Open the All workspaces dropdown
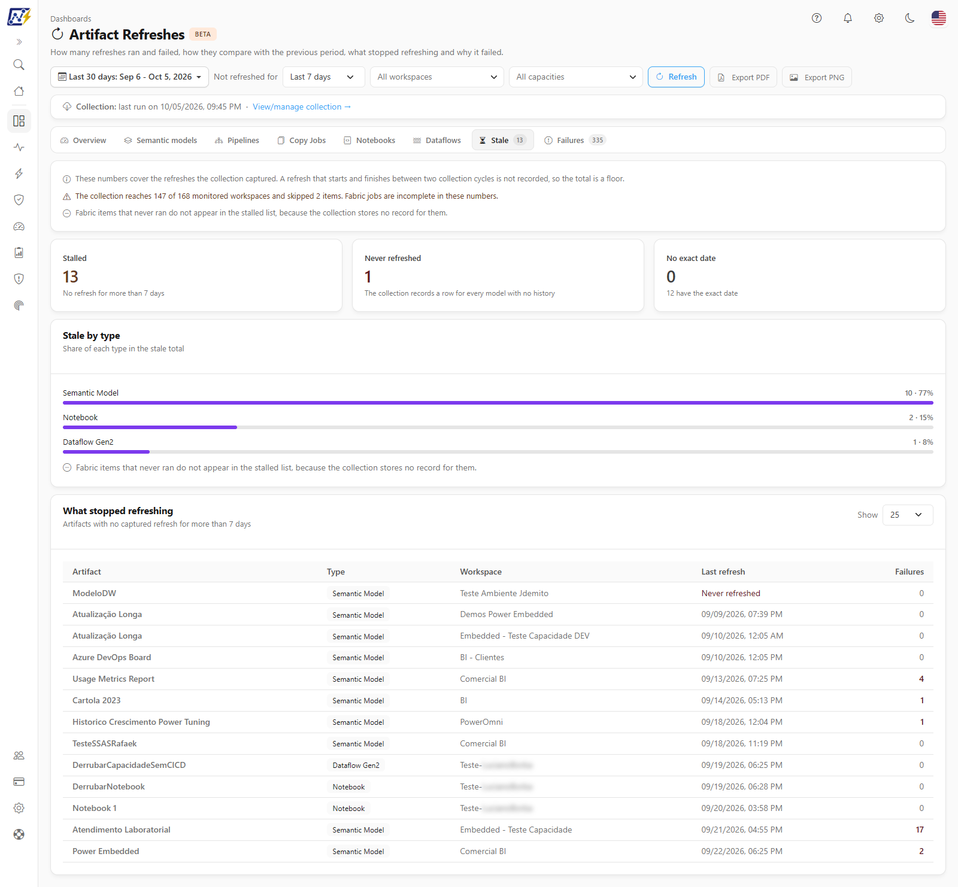Screen dimensions: 958x887 [x=437, y=77]
